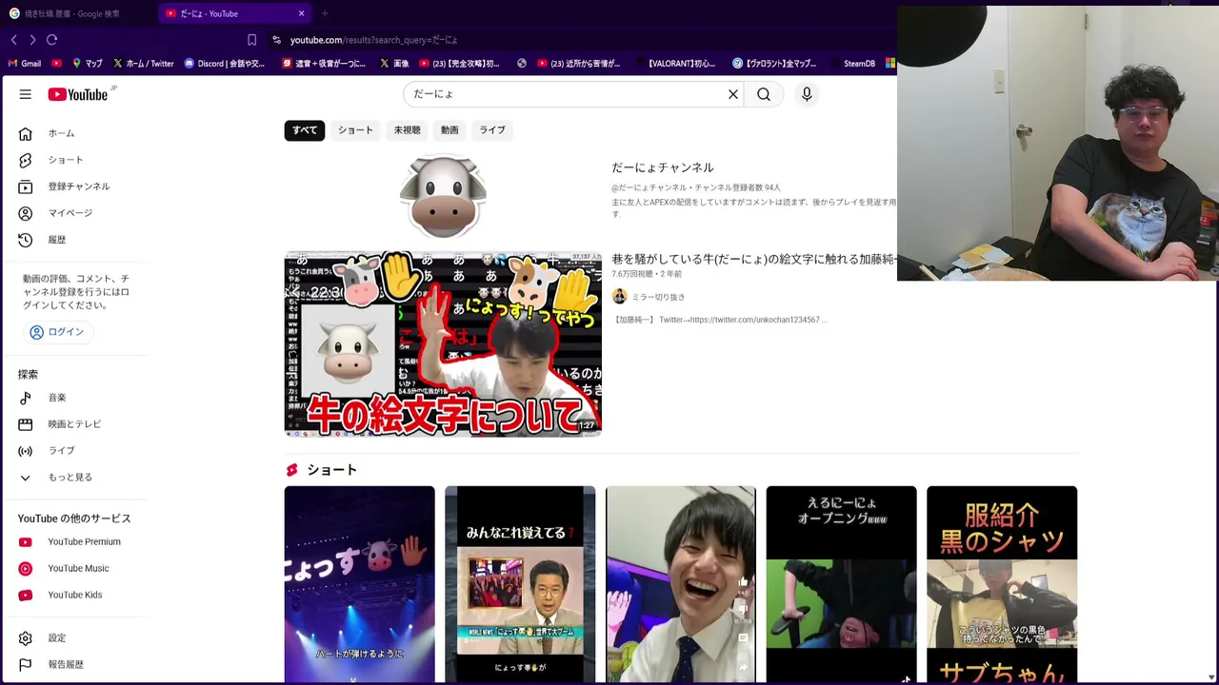
Task: Open the 牛の絵文字について video thumbnail
Action: pyautogui.click(x=443, y=344)
